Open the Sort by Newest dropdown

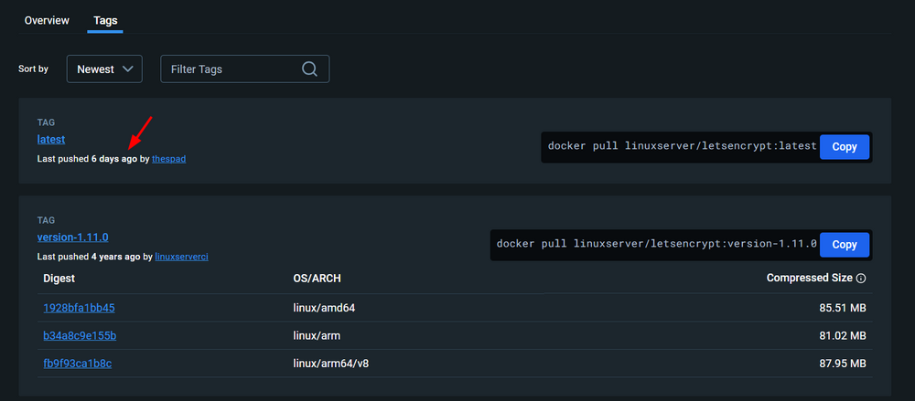104,69
